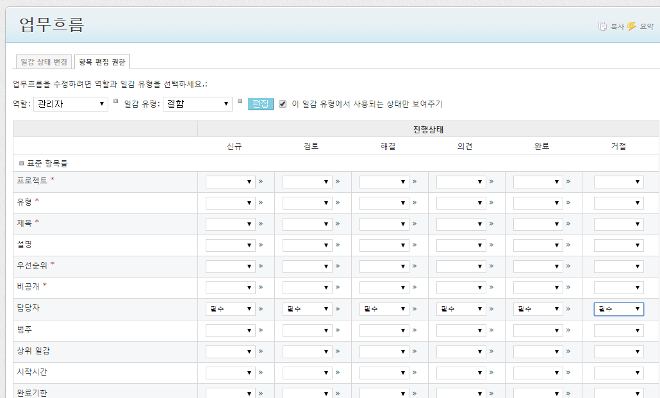Screen dimensions: 660x398
Task: Open 설명 dropdown in 신규 column
Action: pyautogui.click(x=230, y=245)
